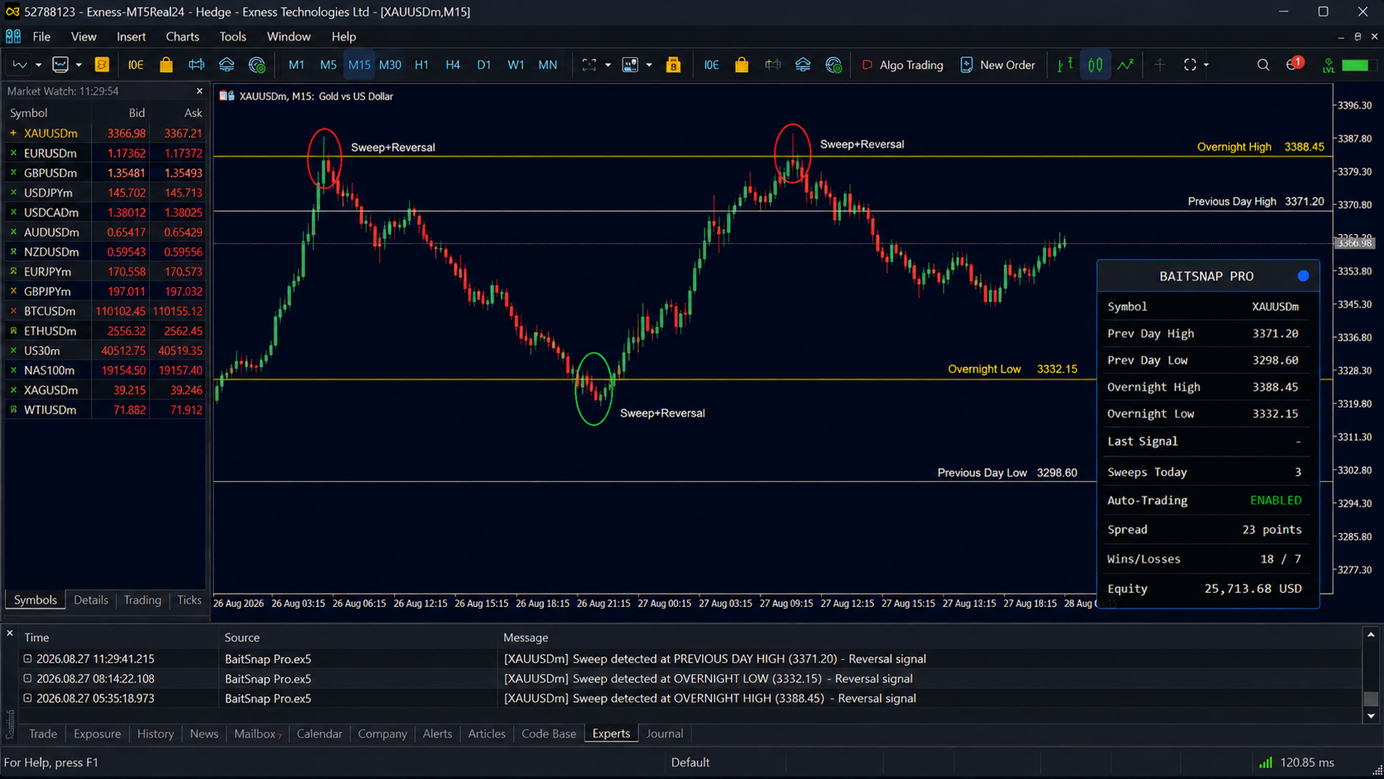Select the XAUUSDm row in Market Watch

tap(105, 133)
